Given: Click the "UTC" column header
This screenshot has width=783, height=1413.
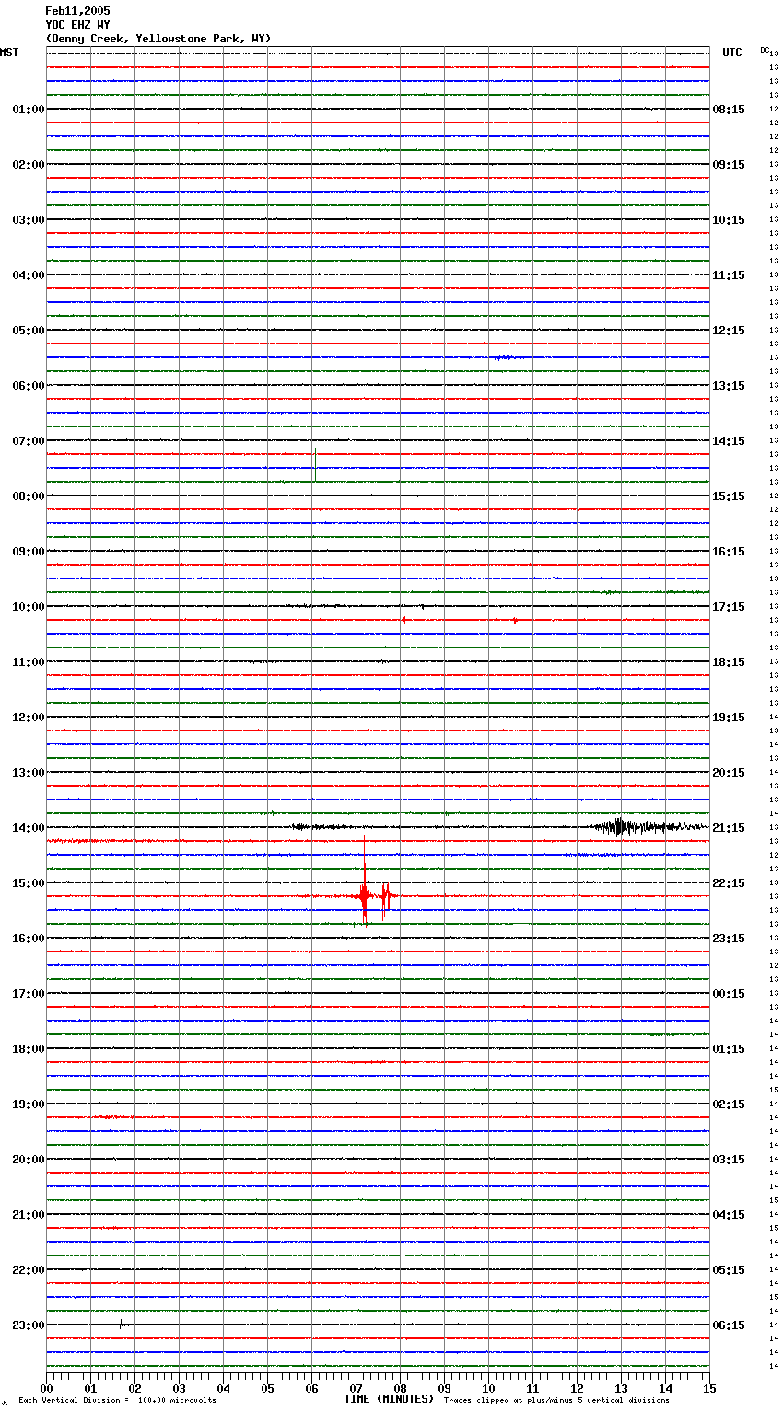Looking at the screenshot, I should coord(732,53).
